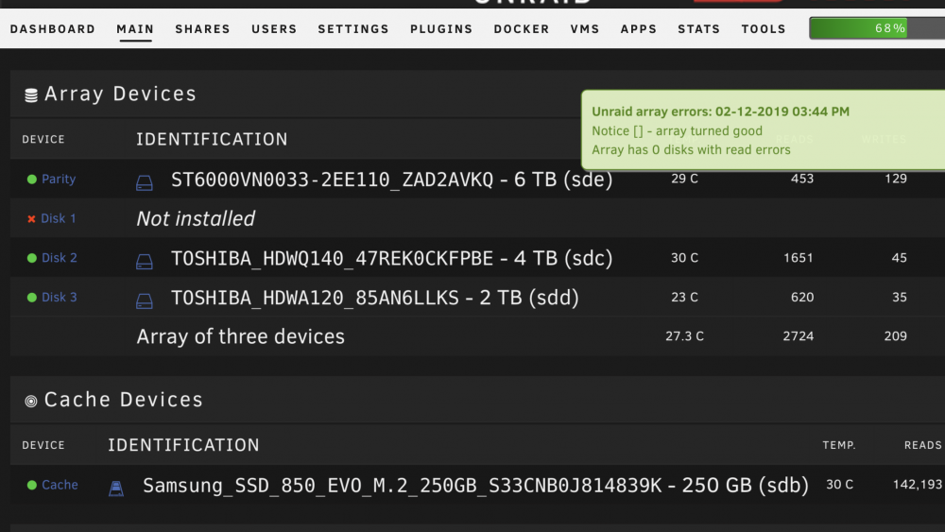Click the Disk 2 reads value 1651

(799, 258)
